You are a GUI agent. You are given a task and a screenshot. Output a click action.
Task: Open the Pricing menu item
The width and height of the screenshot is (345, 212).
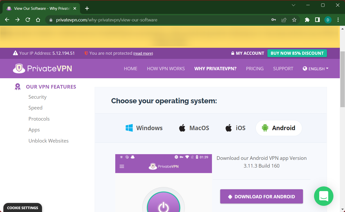point(254,69)
